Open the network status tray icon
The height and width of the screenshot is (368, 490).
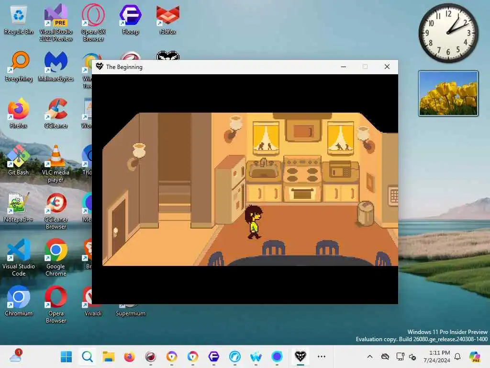(x=401, y=356)
